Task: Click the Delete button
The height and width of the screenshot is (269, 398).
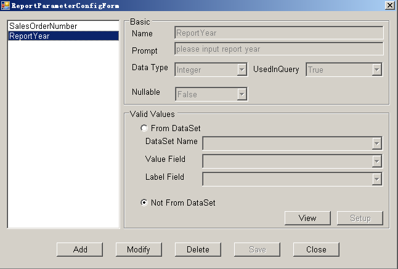Action: point(198,249)
